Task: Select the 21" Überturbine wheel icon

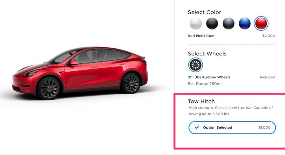Action: pos(196,65)
